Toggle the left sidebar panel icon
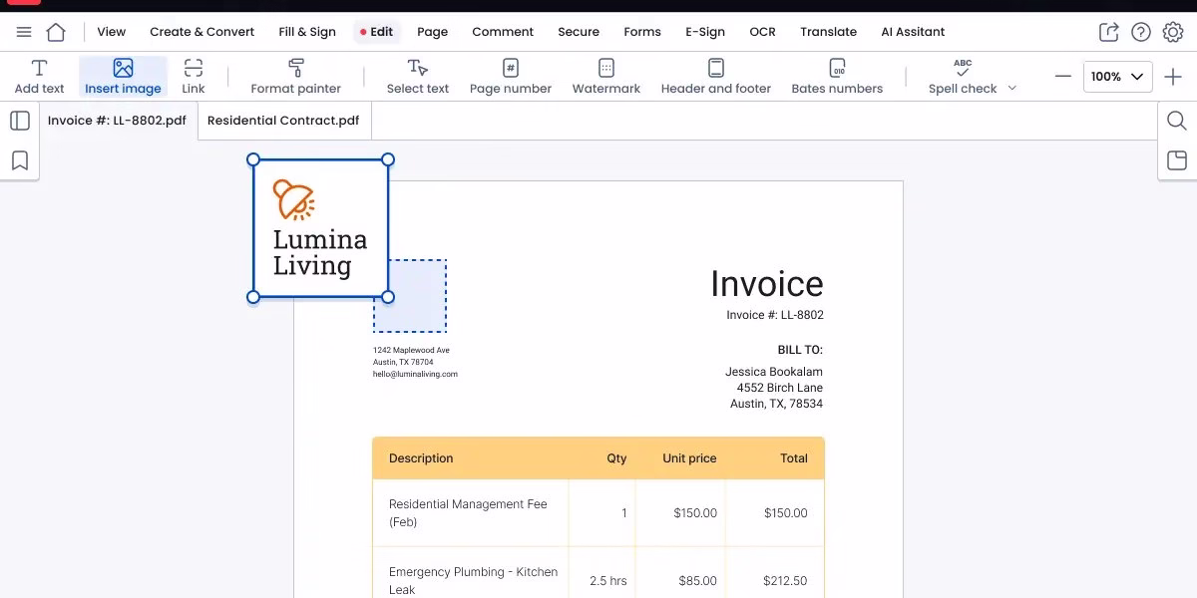The width and height of the screenshot is (1197, 598). coord(20,121)
